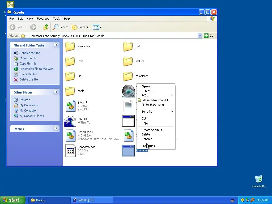This screenshot has width=272, height=204.
Task: Expand the Details panel
Action: pos(56,128)
